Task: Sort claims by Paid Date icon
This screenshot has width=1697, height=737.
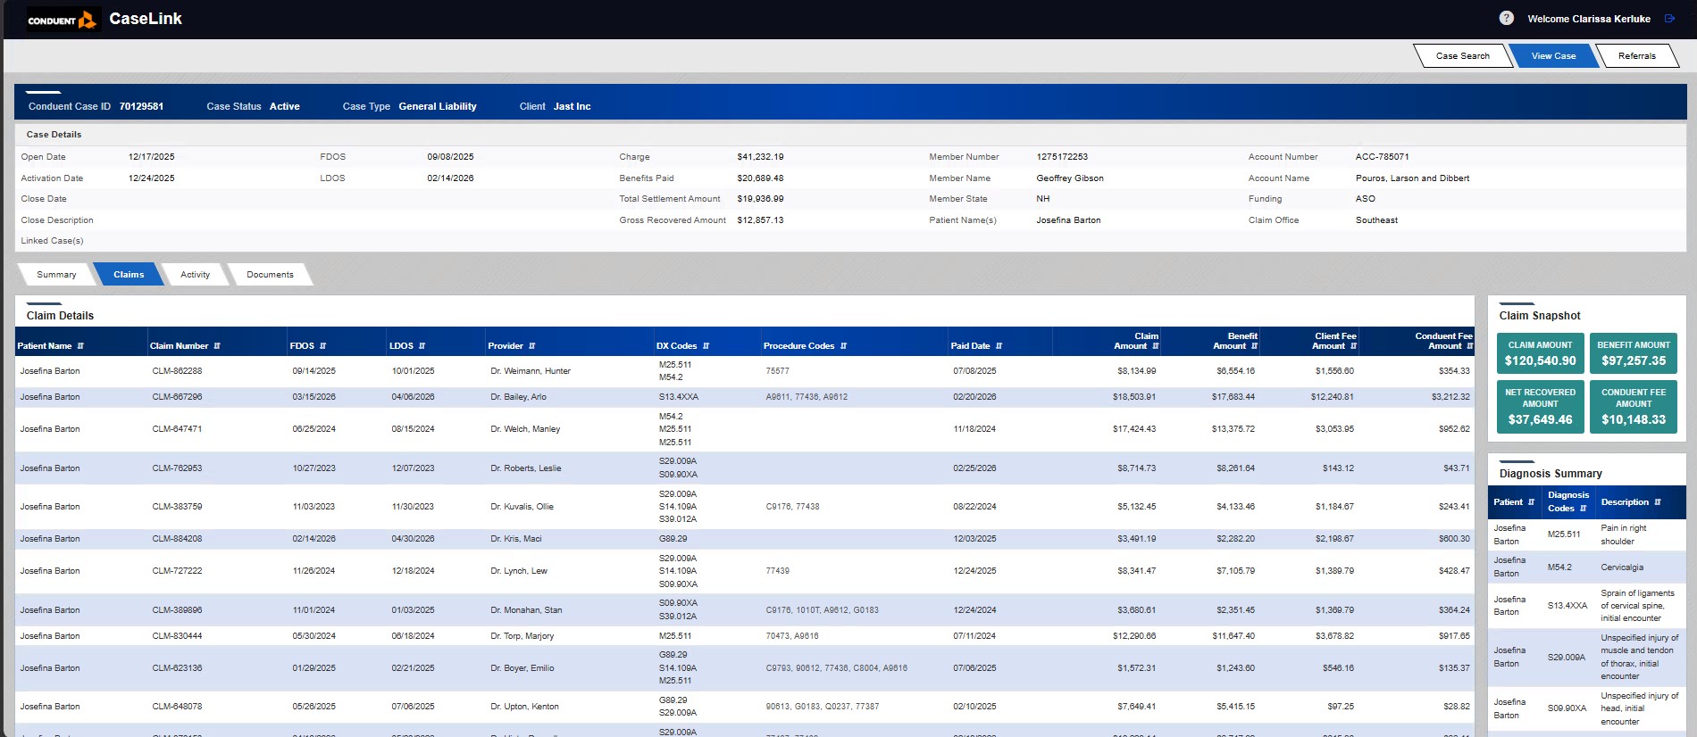Action: (x=999, y=346)
